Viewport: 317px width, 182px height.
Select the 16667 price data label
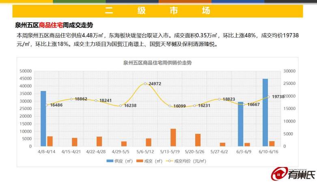253,104
